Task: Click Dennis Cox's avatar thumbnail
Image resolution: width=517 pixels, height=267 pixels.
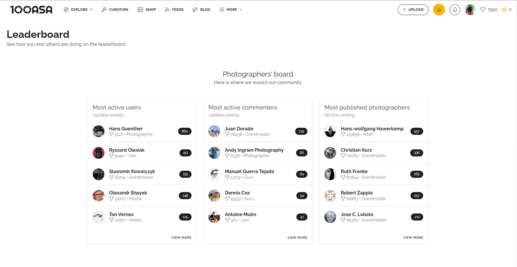Action: pyautogui.click(x=214, y=196)
